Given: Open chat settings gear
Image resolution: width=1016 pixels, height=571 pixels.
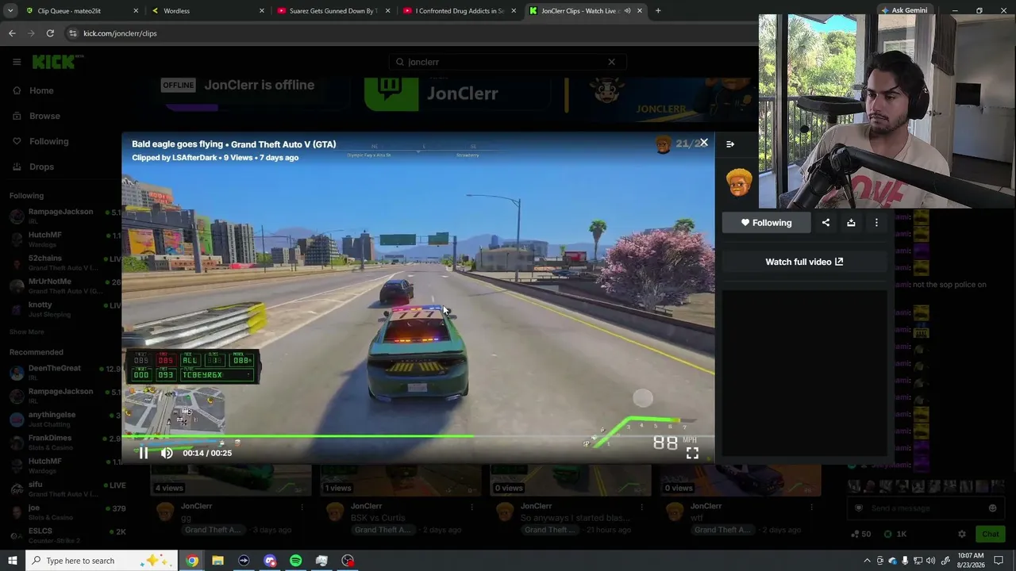Looking at the screenshot, I should tap(962, 535).
